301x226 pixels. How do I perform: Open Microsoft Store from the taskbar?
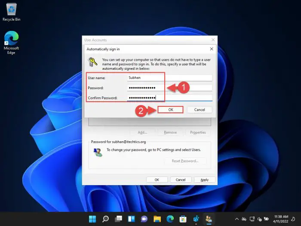pyautogui.click(x=183, y=219)
